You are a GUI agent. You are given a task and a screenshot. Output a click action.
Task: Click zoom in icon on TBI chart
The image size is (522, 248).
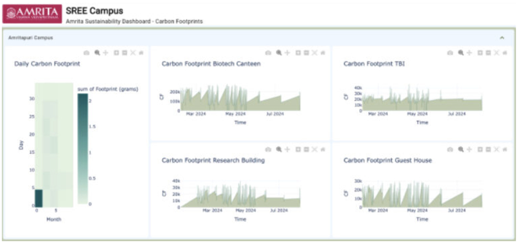pyautogui.click(x=479, y=53)
